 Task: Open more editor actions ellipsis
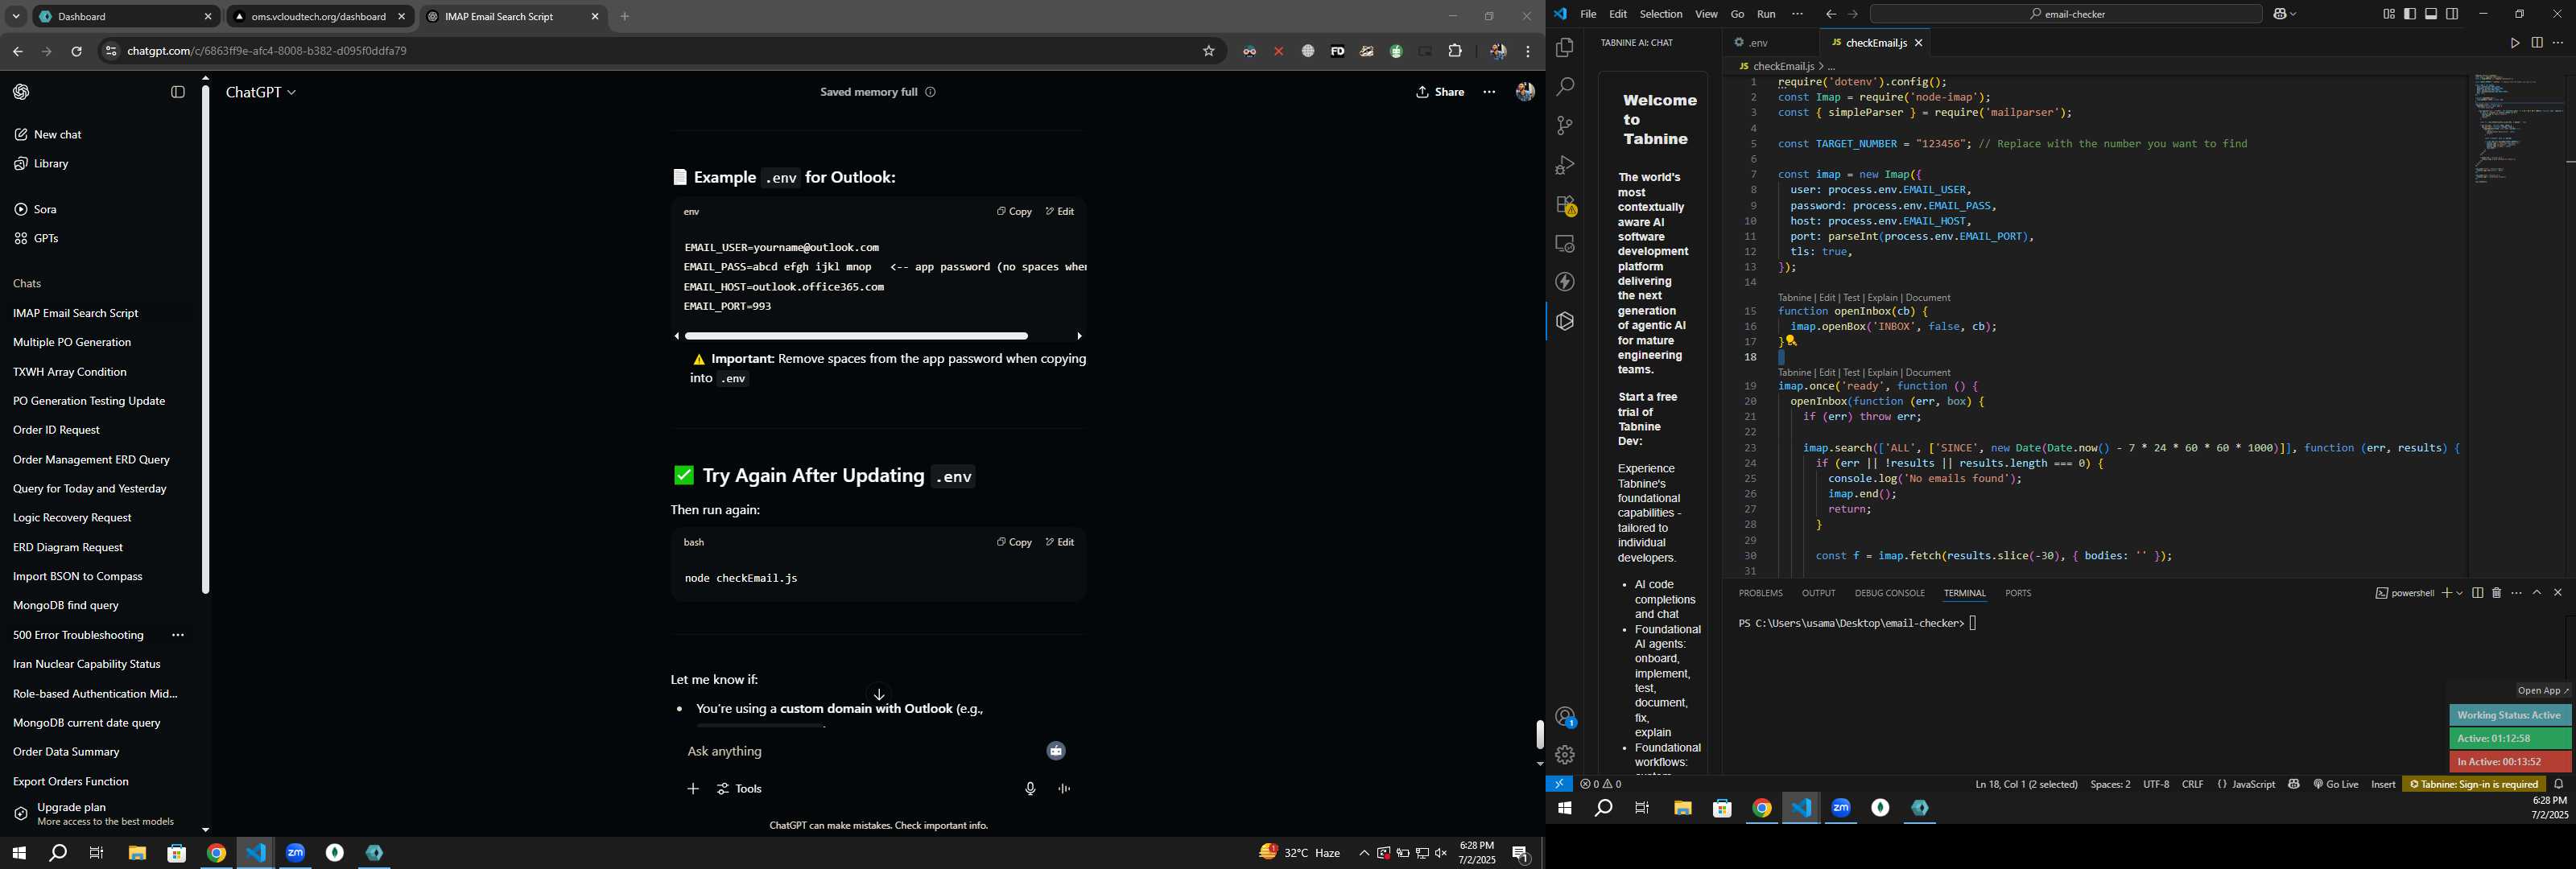pos(2558,44)
